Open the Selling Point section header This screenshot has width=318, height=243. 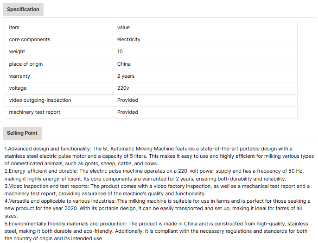[22, 133]
